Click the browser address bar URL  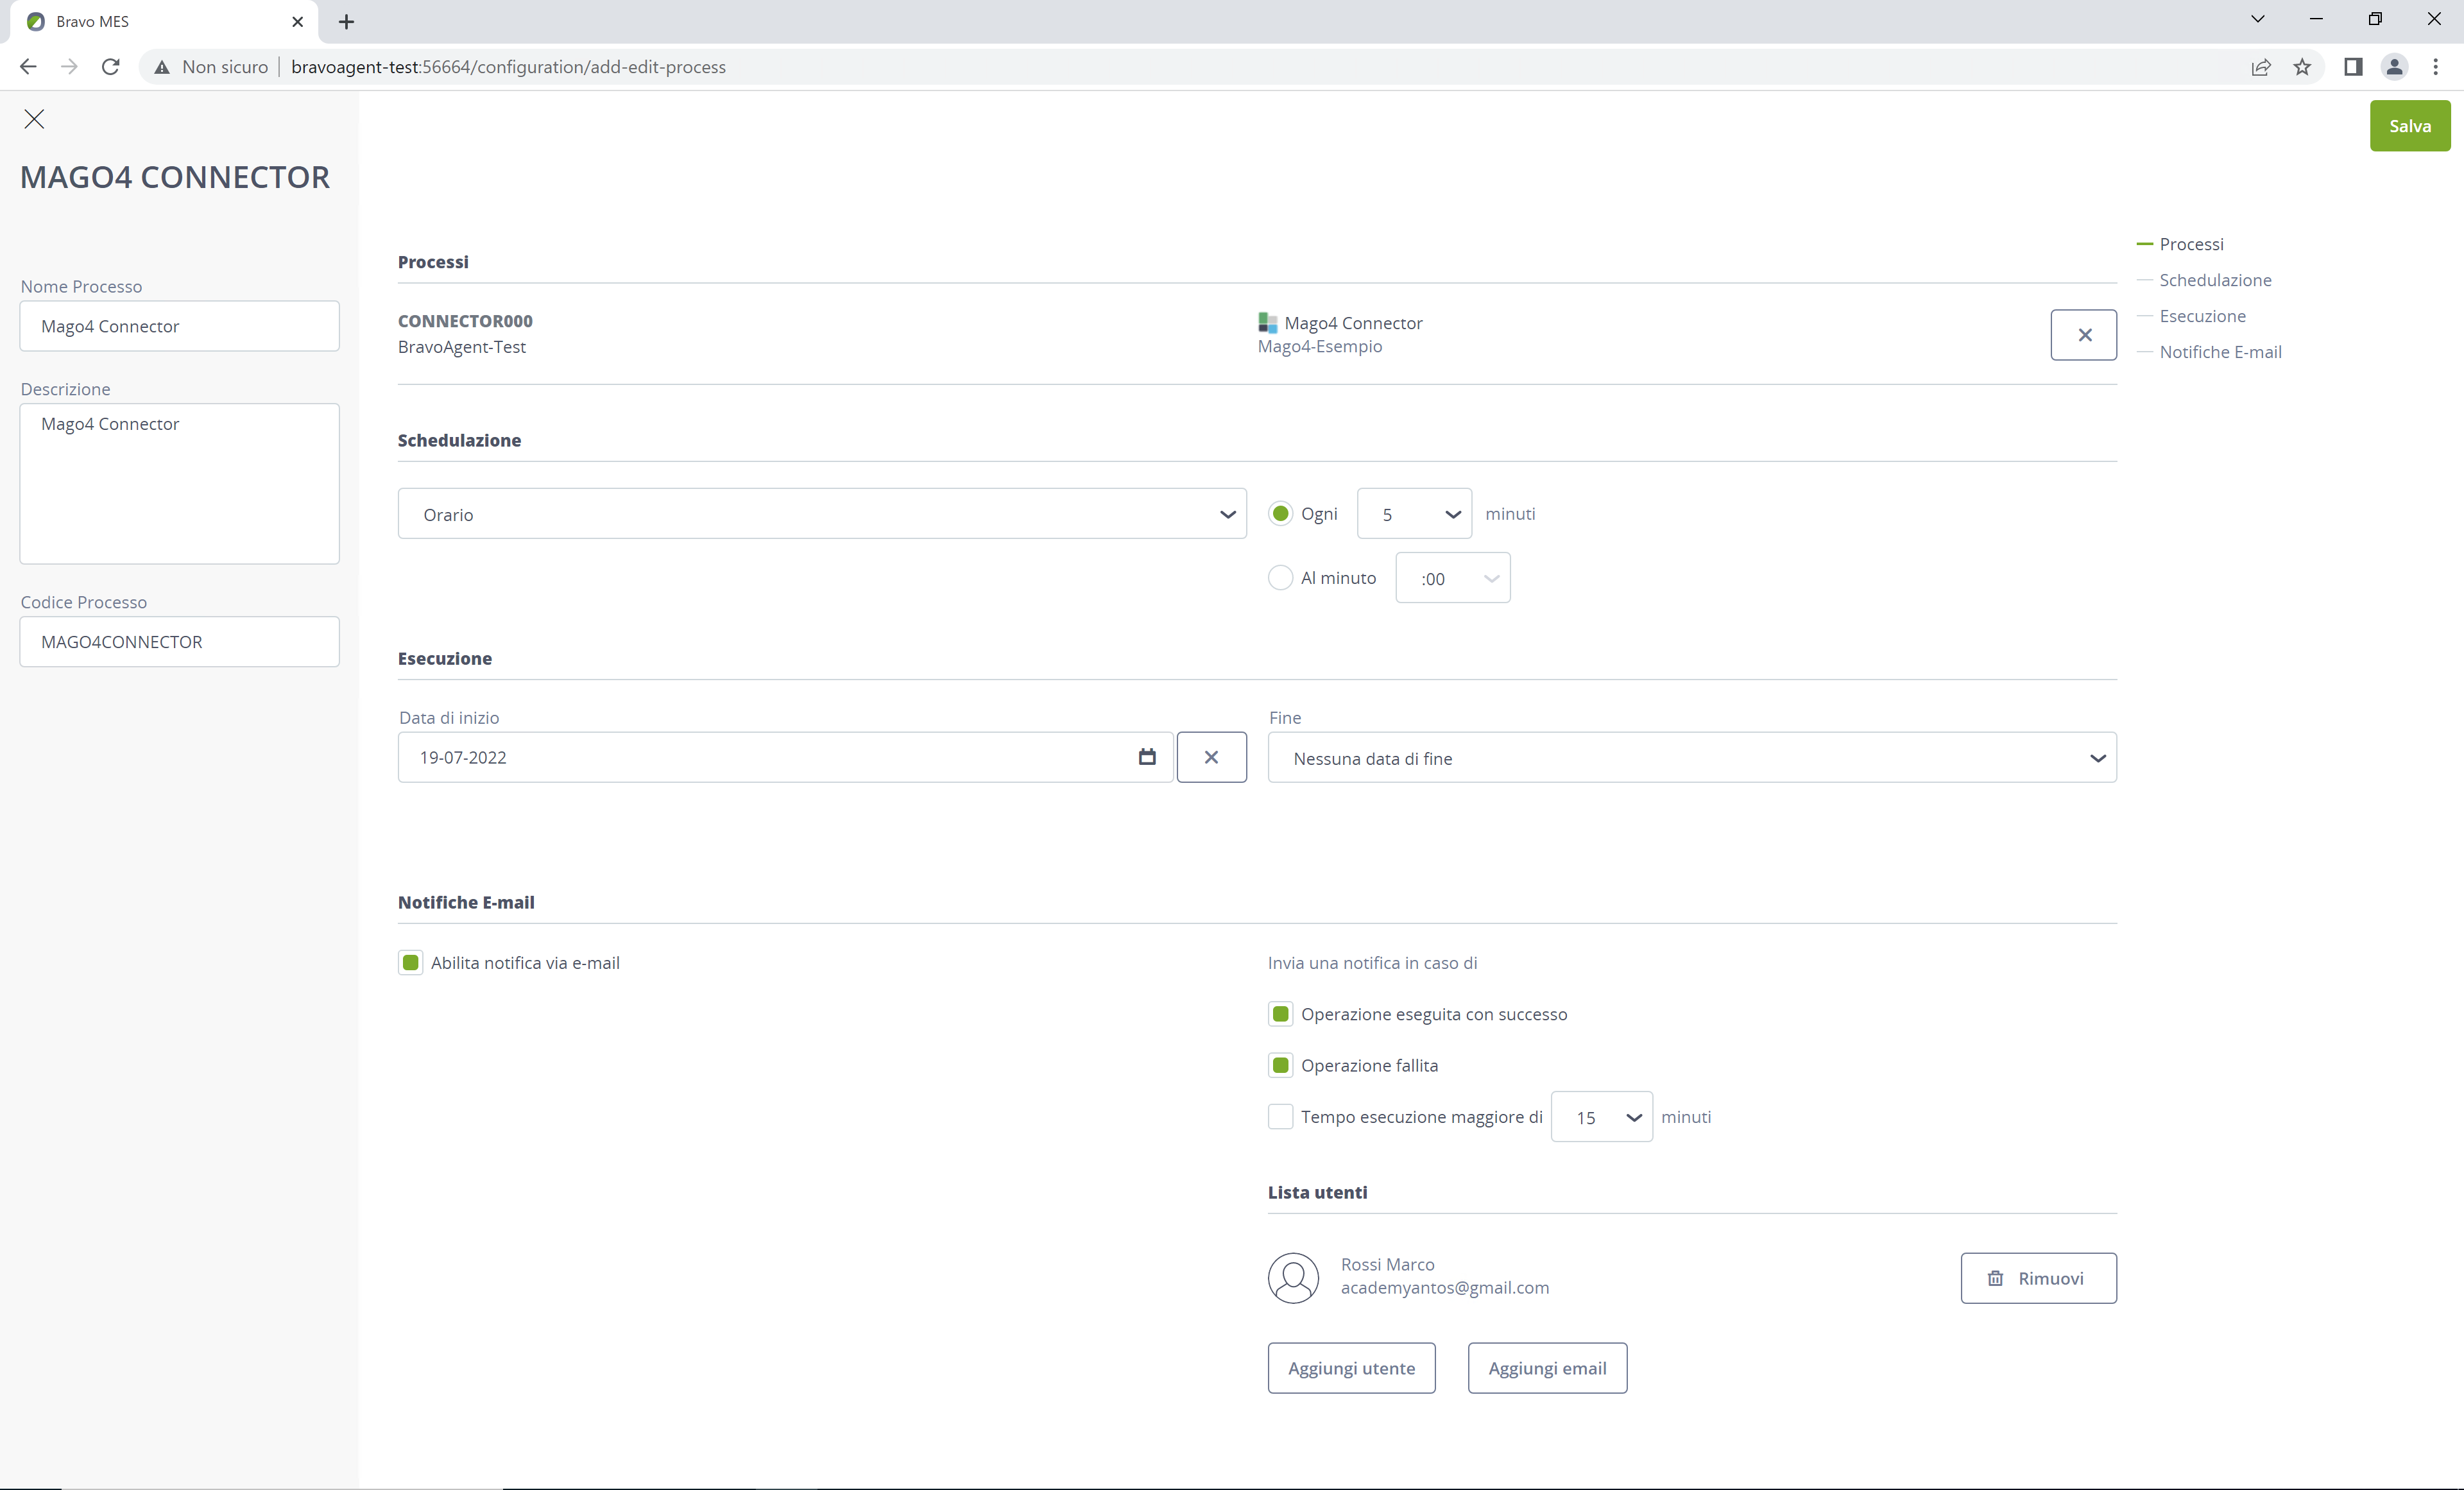tap(508, 67)
